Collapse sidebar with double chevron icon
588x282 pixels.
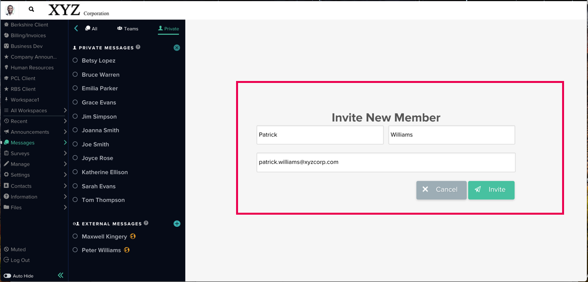pos(61,275)
